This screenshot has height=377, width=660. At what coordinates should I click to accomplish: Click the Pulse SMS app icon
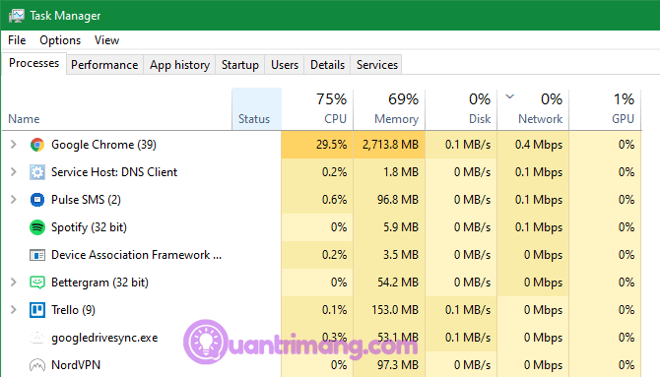point(37,200)
